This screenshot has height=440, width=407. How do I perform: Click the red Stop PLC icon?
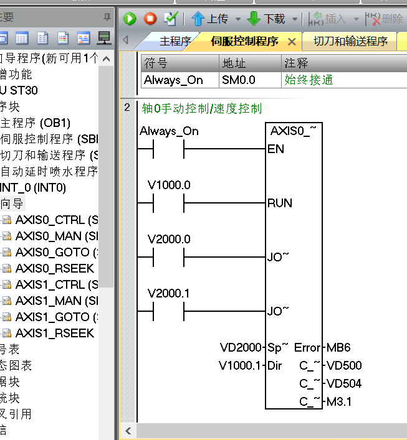tap(150, 19)
